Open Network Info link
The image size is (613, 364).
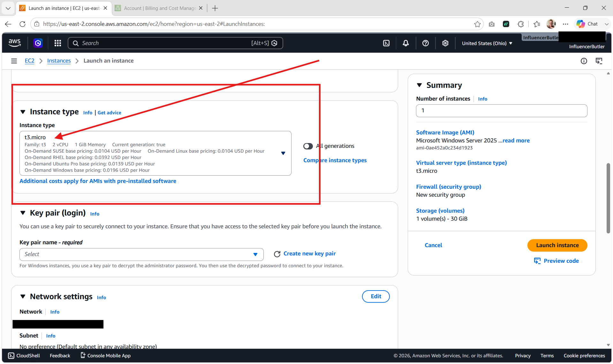[55, 312]
